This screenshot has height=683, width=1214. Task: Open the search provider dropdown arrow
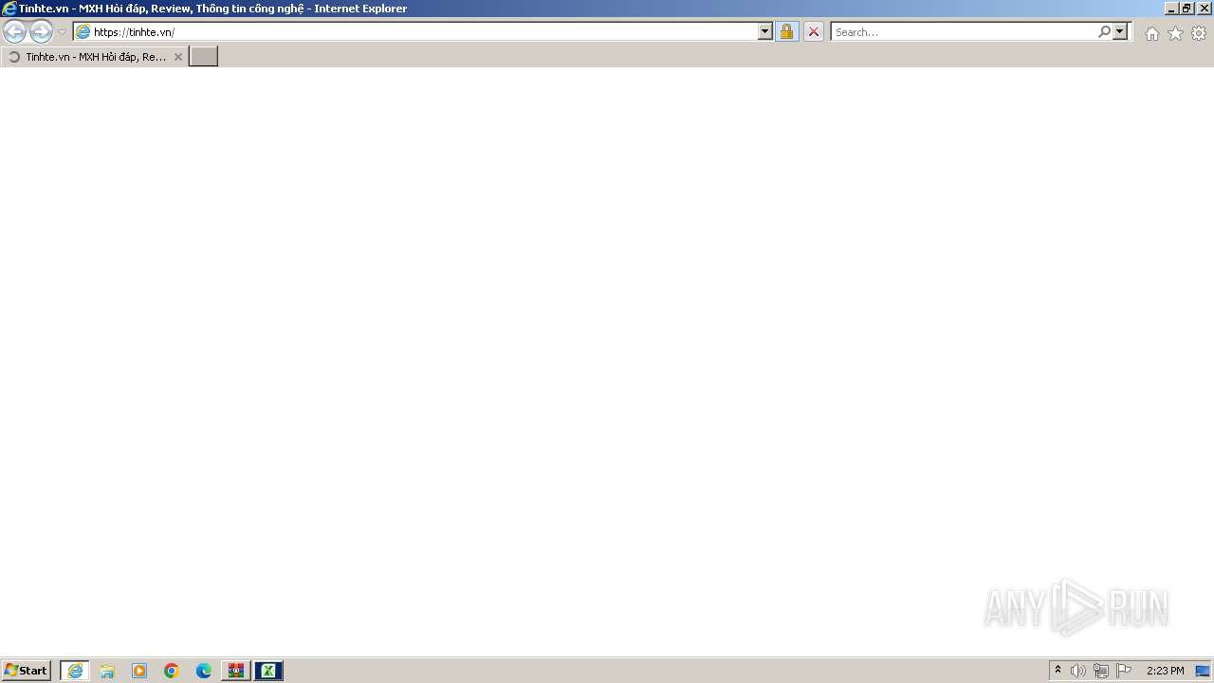[1120, 31]
